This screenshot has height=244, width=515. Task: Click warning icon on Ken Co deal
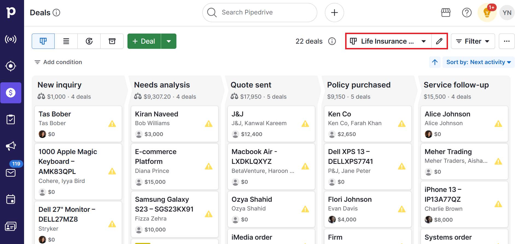(x=402, y=124)
